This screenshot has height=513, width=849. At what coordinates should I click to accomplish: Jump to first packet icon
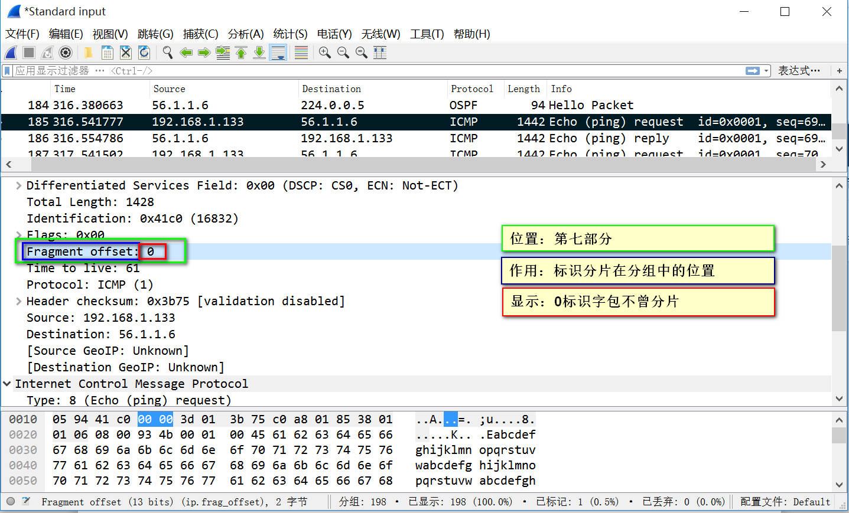click(241, 53)
